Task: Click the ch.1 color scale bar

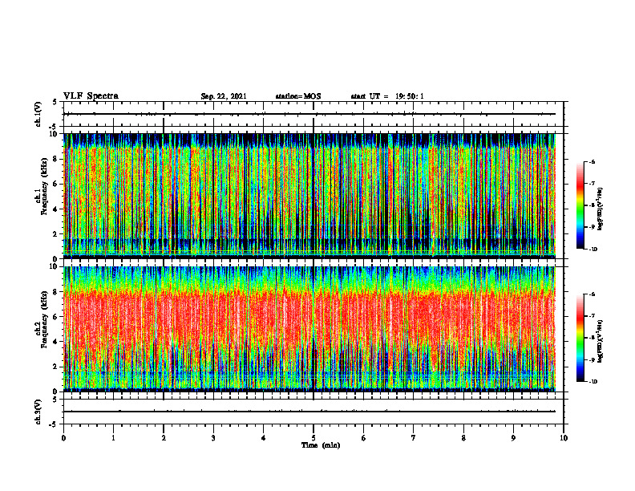Action: (580, 205)
